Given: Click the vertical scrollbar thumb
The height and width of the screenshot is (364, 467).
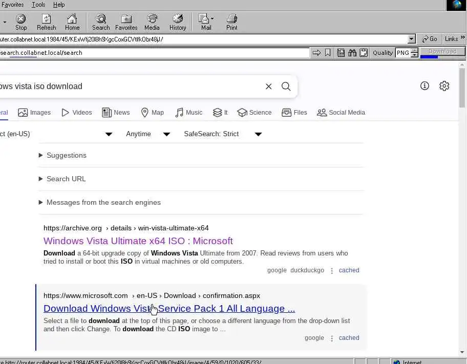Looking at the screenshot, I should 462,88.
